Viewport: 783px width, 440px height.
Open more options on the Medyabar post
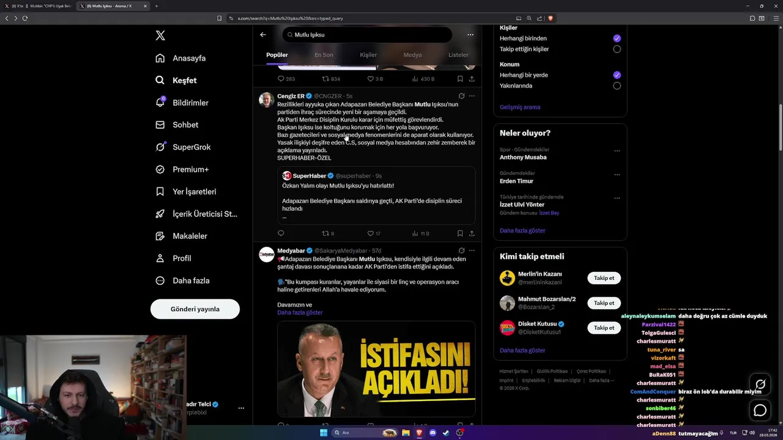tap(472, 251)
